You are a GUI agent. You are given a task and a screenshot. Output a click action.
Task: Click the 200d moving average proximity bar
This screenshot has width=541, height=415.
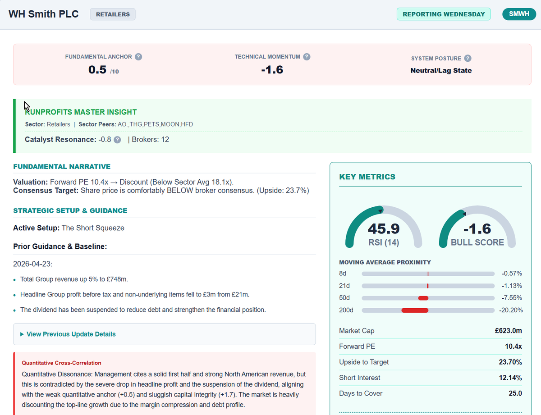(428, 310)
